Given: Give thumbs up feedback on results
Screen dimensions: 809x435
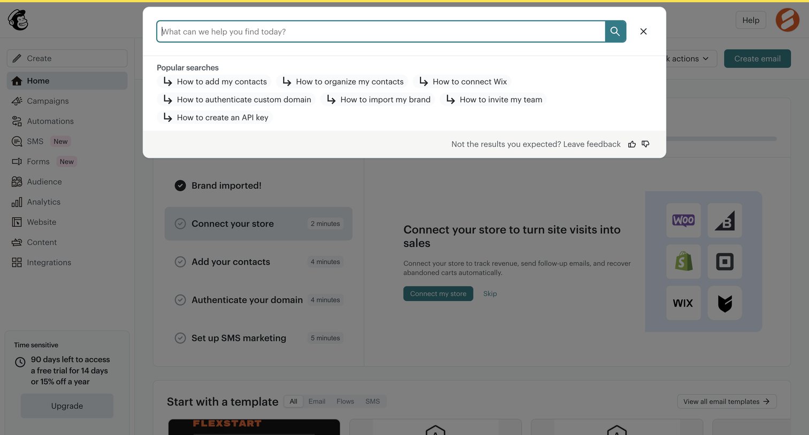Looking at the screenshot, I should click(x=632, y=144).
